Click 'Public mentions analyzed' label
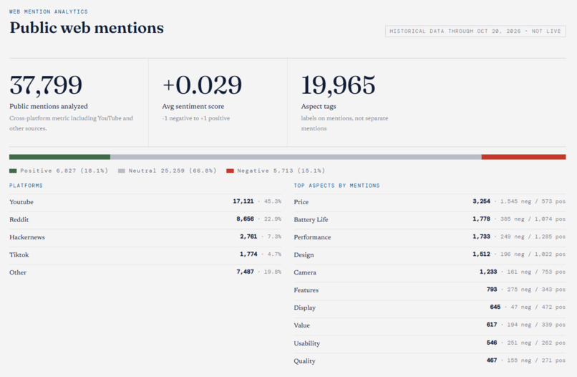This screenshot has width=577, height=377. pos(49,106)
